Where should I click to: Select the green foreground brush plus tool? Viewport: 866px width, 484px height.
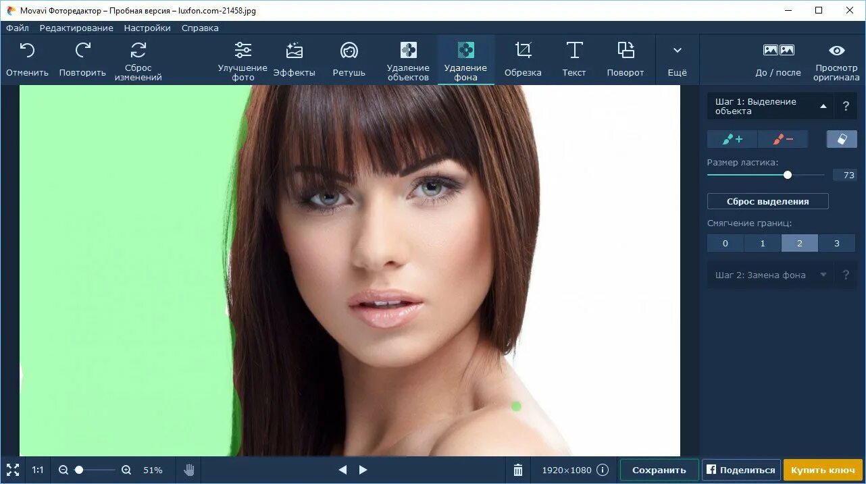coord(732,139)
